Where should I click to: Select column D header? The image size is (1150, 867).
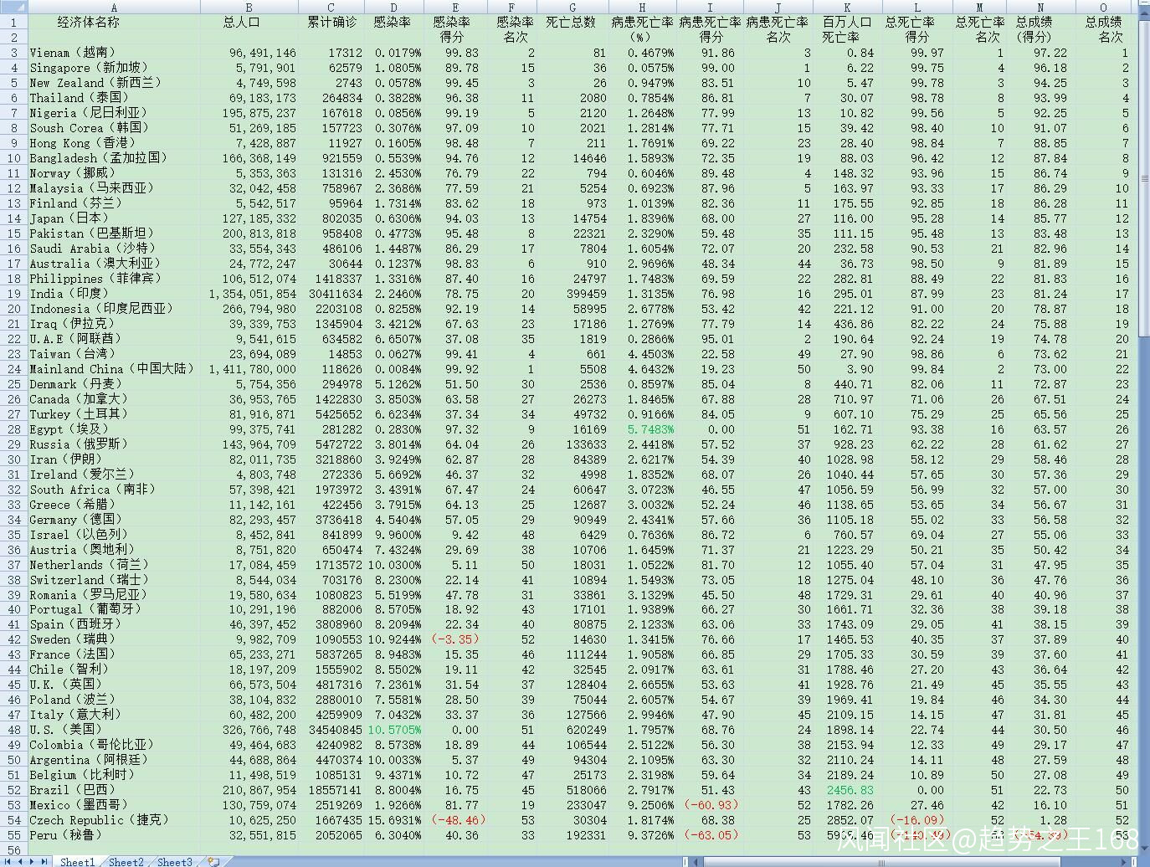[393, 7]
